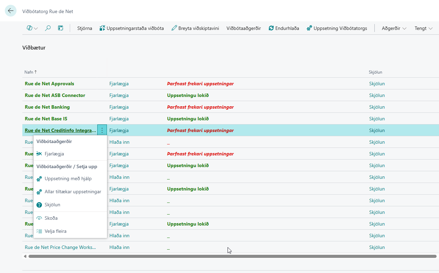Click the back arrow button
The image size is (439, 273).
tap(11, 11)
